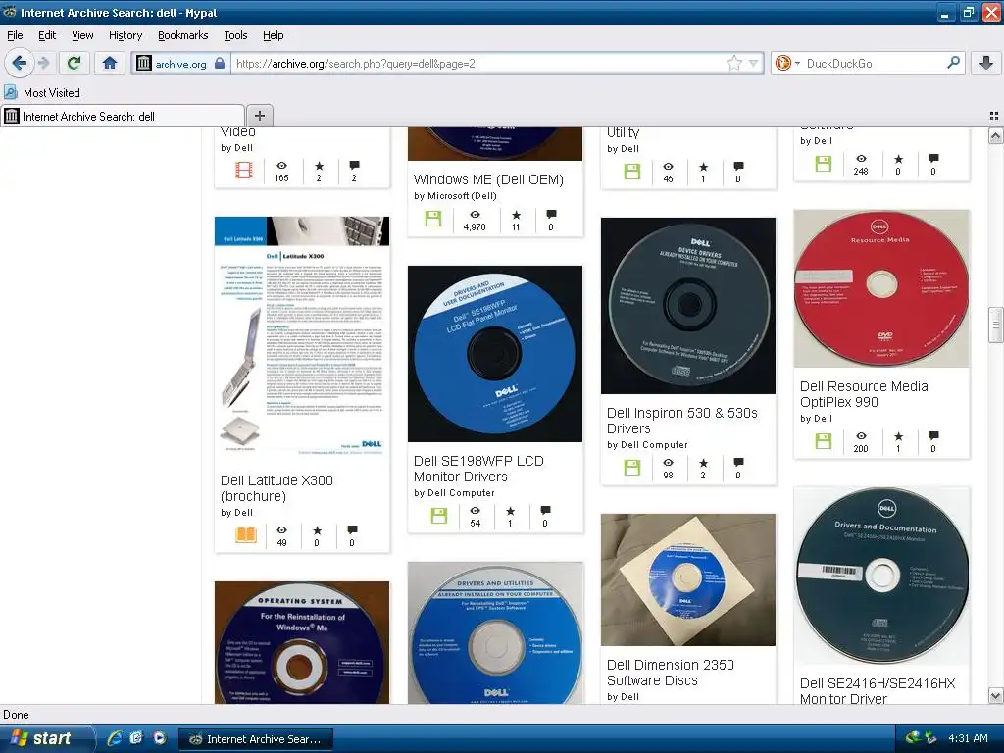The image size is (1004, 753).
Task: Open the downloads arrow button
Action: tap(986, 63)
